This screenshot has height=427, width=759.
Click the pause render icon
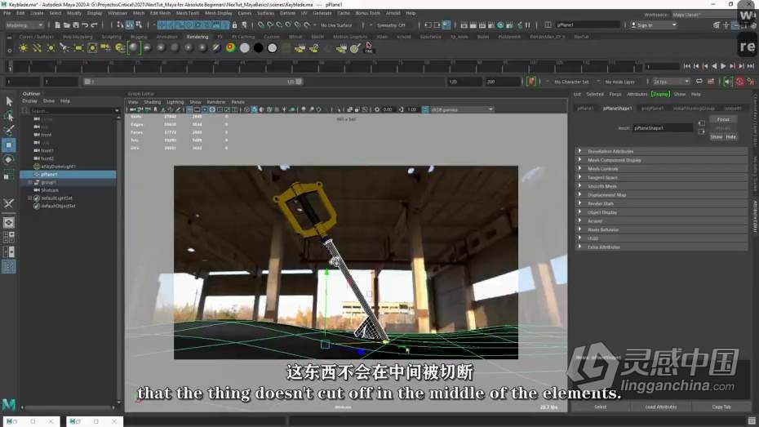[528, 24]
